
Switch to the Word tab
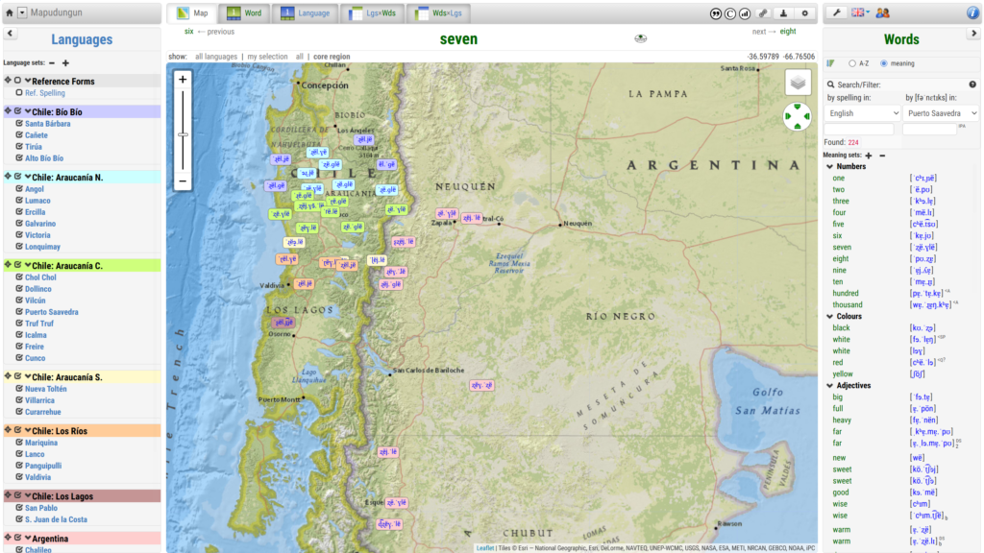point(244,13)
